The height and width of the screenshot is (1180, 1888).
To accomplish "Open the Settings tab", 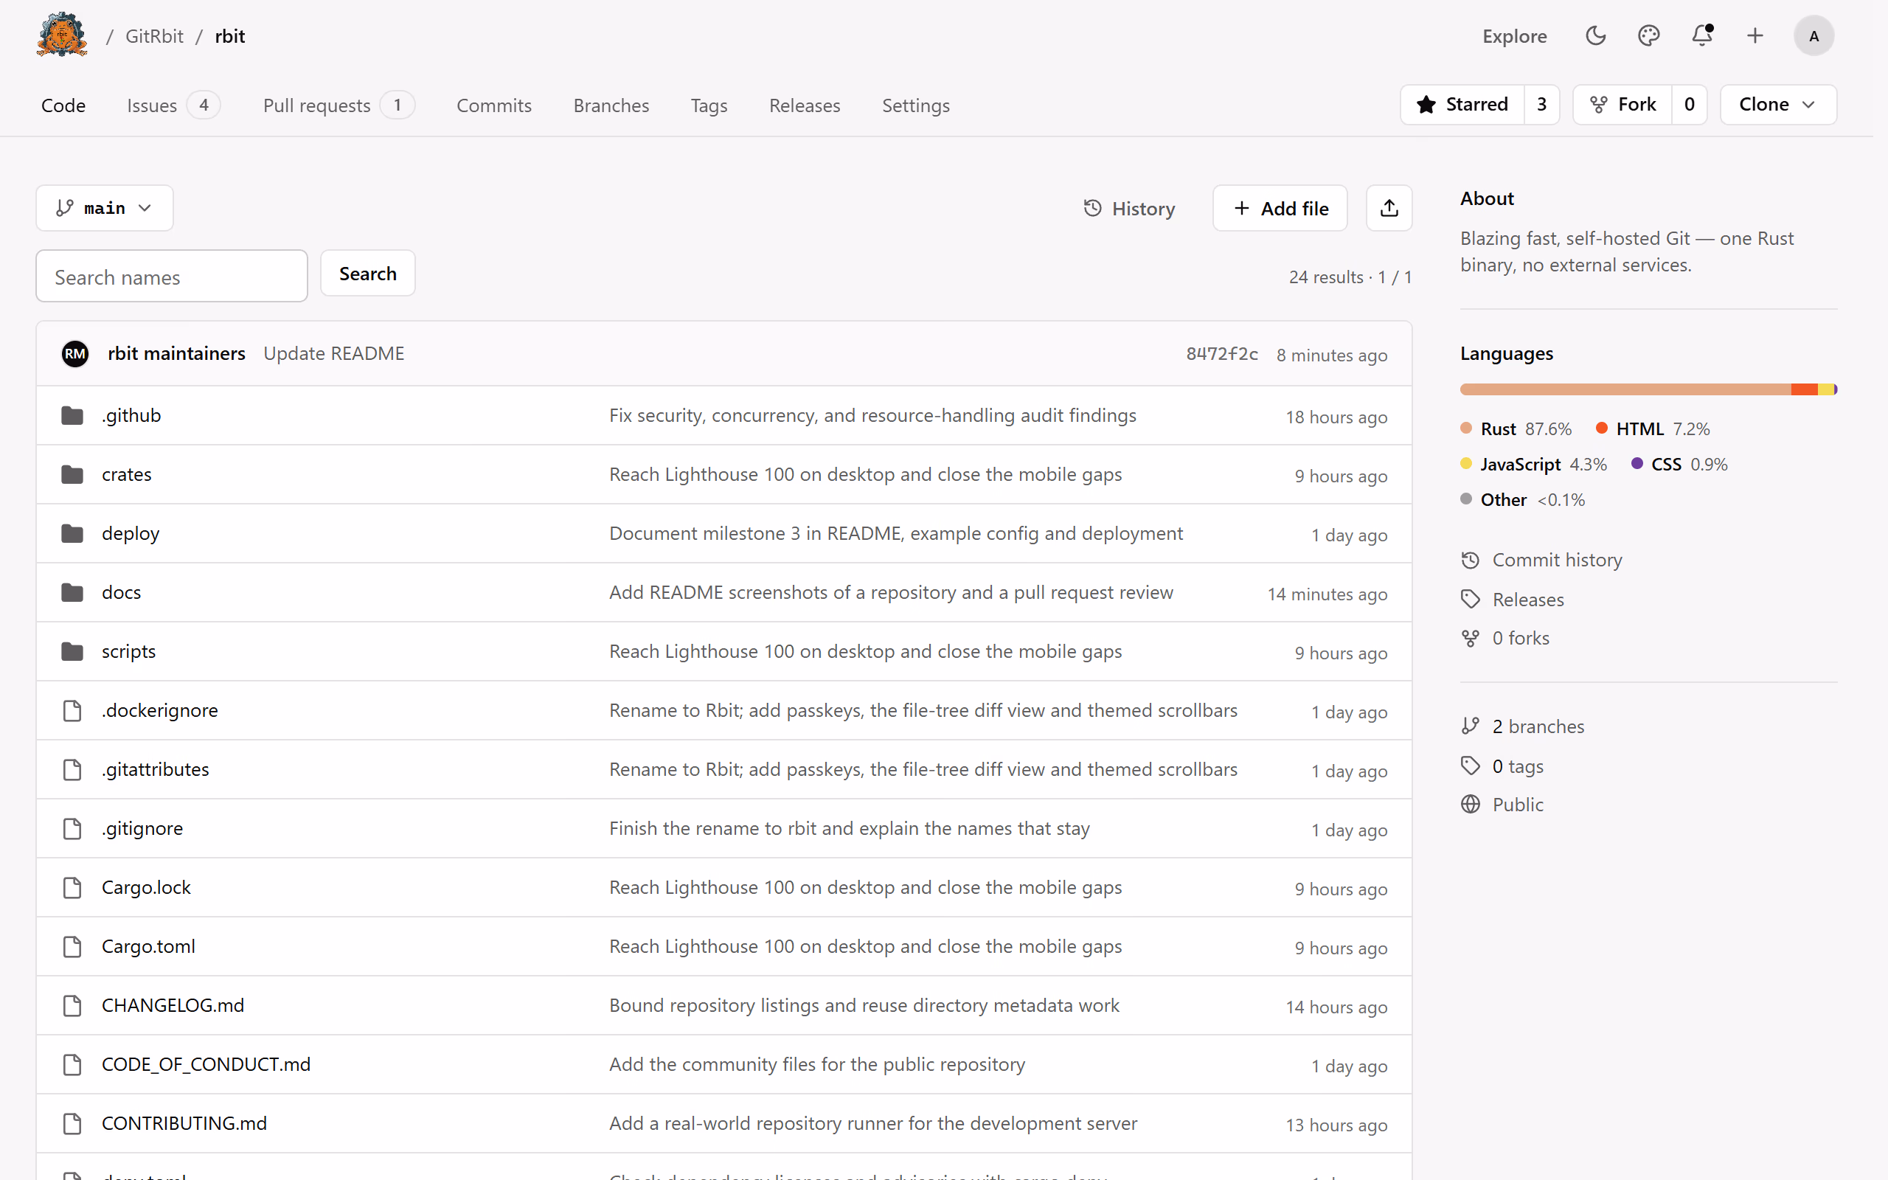I will [x=915, y=105].
